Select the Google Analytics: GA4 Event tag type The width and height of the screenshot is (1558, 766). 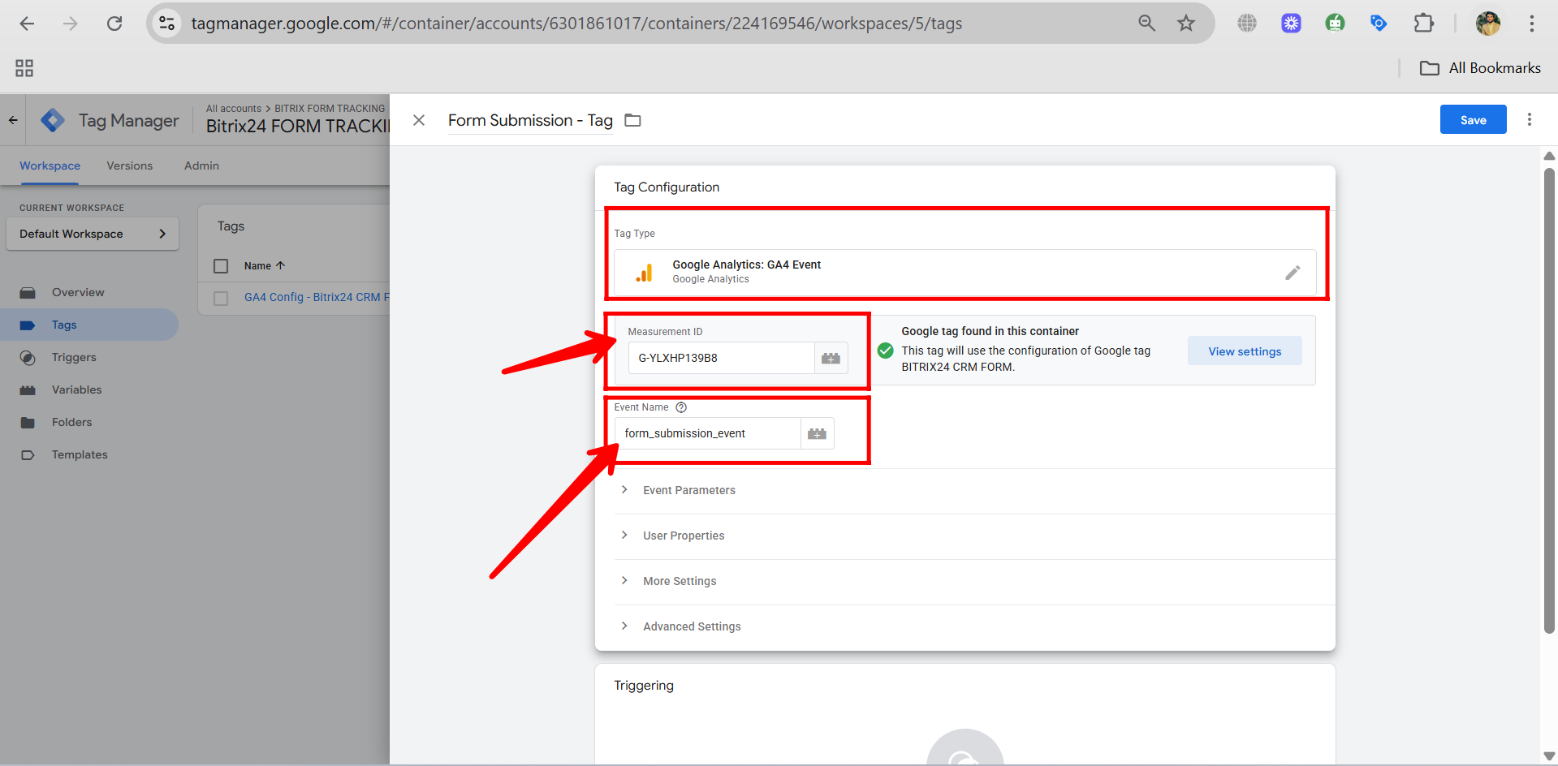click(x=965, y=272)
